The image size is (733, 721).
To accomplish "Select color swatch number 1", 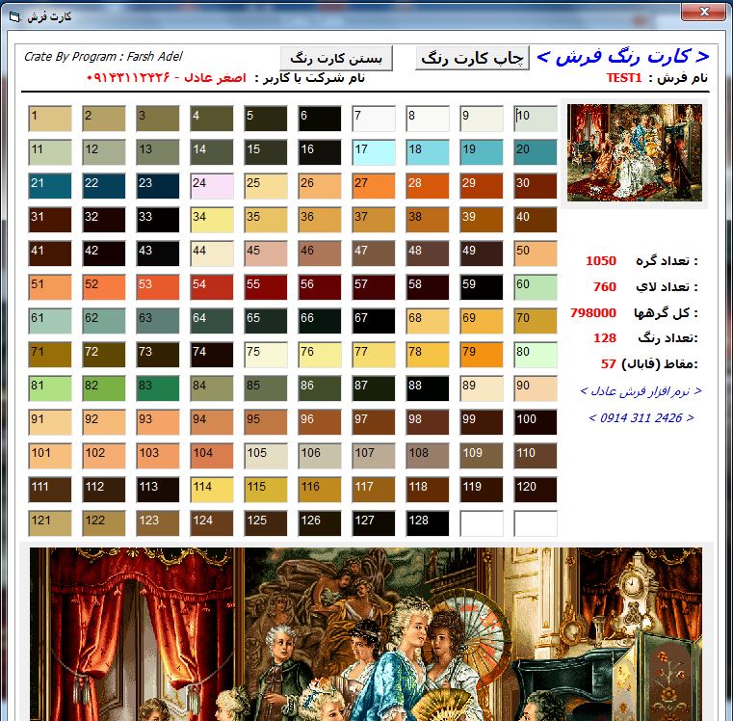I will point(50,119).
